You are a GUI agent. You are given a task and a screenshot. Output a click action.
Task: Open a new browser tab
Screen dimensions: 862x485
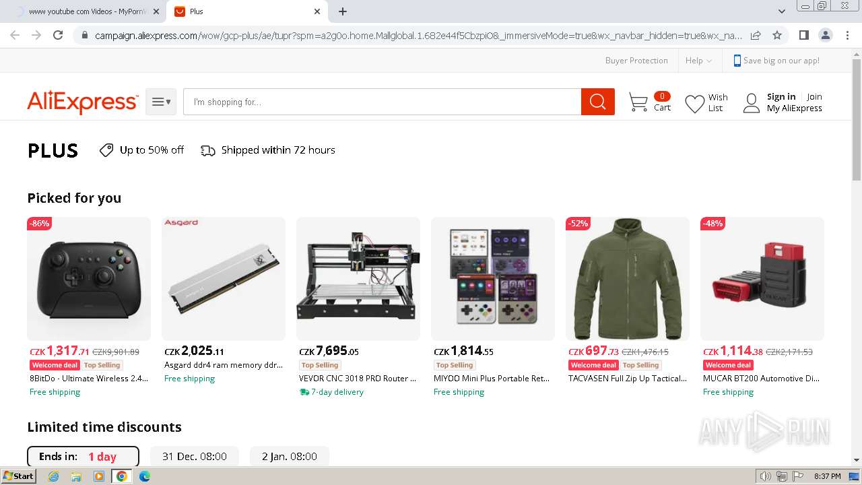coord(343,11)
